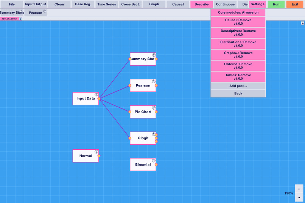Click Pearson node input port
Viewport: 305px width, 203px height.
tap(130, 85)
